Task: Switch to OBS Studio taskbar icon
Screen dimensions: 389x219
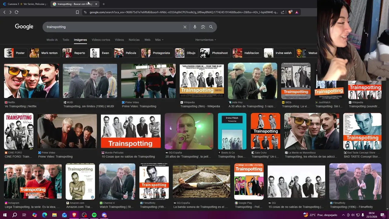Action: point(84,215)
